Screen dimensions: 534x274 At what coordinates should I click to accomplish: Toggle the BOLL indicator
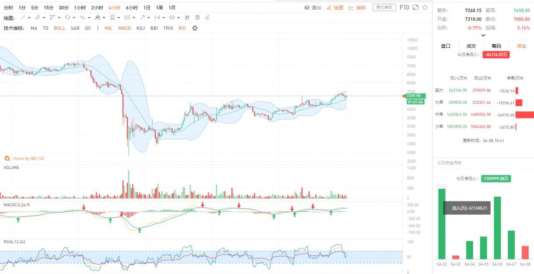pos(60,28)
